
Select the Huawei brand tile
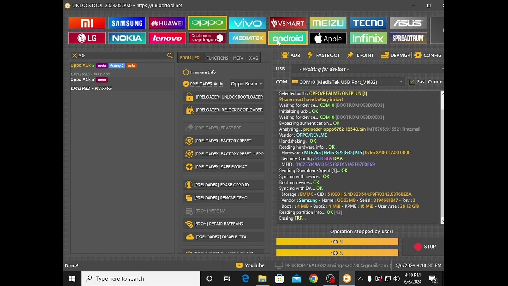tap(167, 23)
